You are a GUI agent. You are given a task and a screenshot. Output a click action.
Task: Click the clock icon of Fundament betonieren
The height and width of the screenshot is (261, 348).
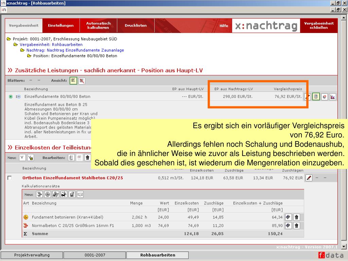tap(26, 217)
